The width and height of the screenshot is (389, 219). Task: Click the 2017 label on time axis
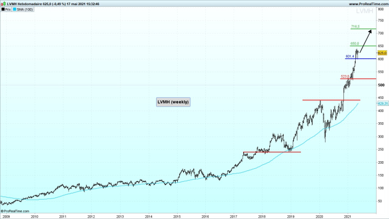coord(233,216)
